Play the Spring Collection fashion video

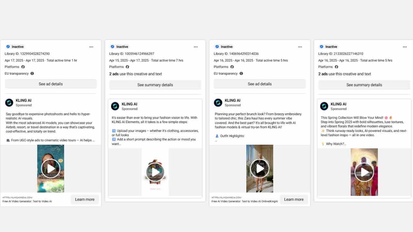point(364,172)
